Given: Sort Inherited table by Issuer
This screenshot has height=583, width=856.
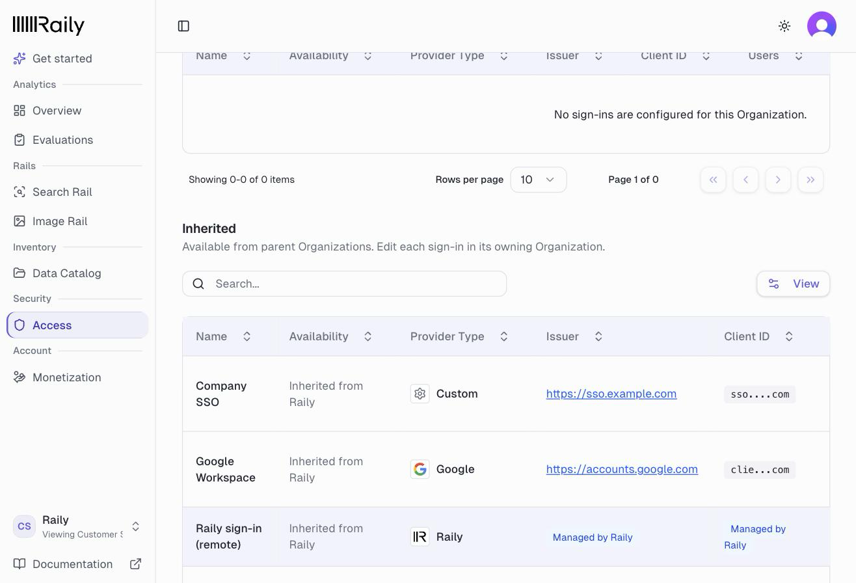Looking at the screenshot, I should point(575,336).
